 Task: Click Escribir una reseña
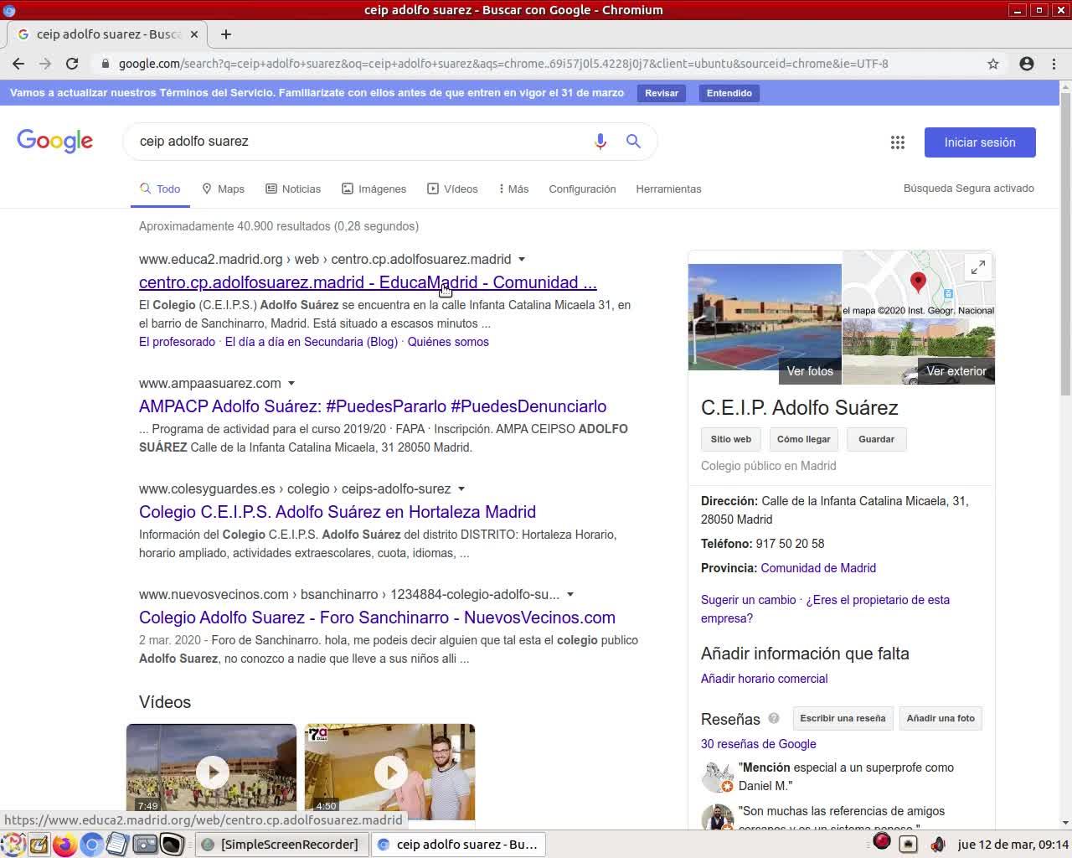point(843,719)
